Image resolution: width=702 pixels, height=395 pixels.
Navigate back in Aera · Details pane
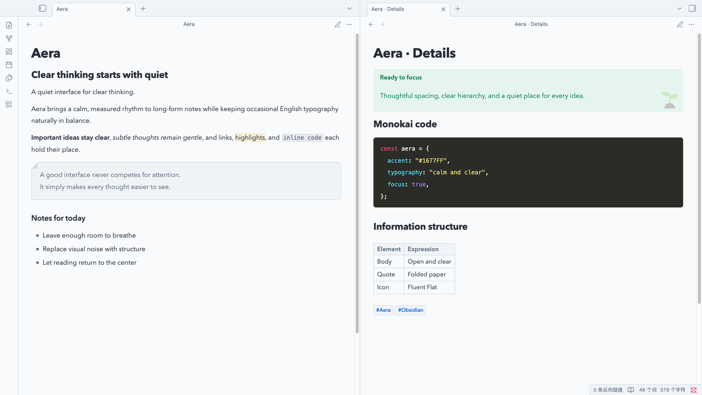[371, 24]
